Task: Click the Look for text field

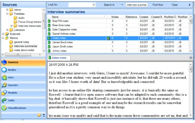Action: (x=80, y=5)
